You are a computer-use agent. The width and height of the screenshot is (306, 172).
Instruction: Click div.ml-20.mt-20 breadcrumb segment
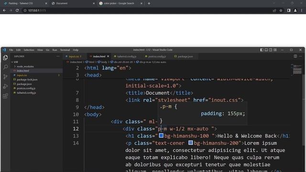click(123, 62)
